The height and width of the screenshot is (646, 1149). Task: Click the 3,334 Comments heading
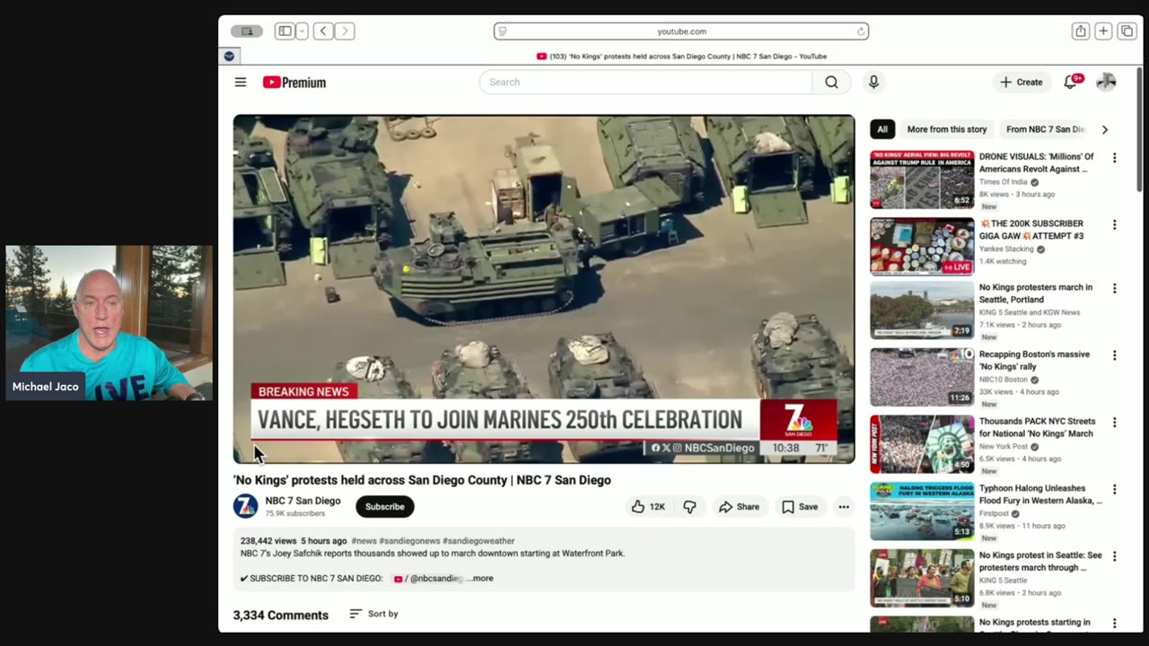(x=281, y=615)
